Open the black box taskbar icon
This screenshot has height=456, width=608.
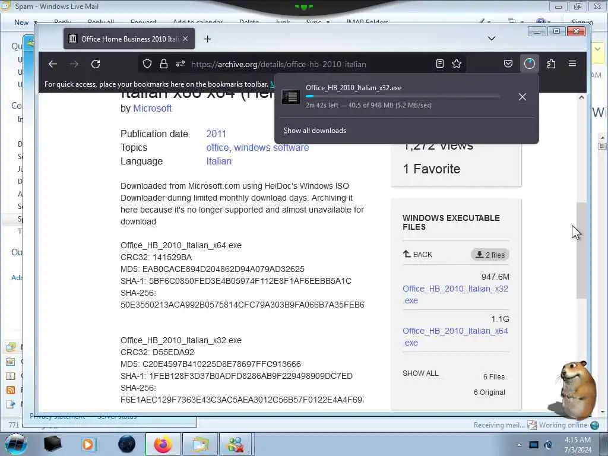click(52, 444)
